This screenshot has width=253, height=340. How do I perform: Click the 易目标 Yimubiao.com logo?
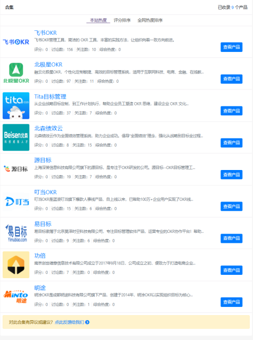click(x=16, y=233)
